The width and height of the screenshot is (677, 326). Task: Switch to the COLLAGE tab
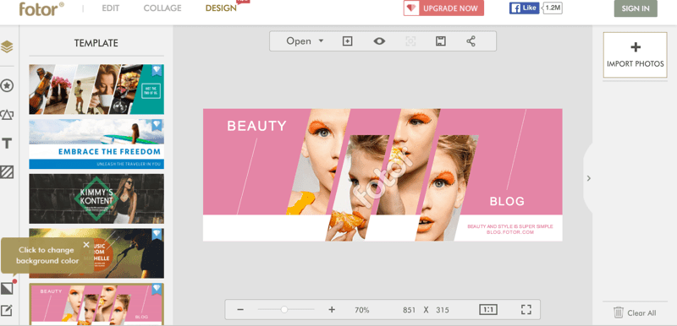pos(162,8)
